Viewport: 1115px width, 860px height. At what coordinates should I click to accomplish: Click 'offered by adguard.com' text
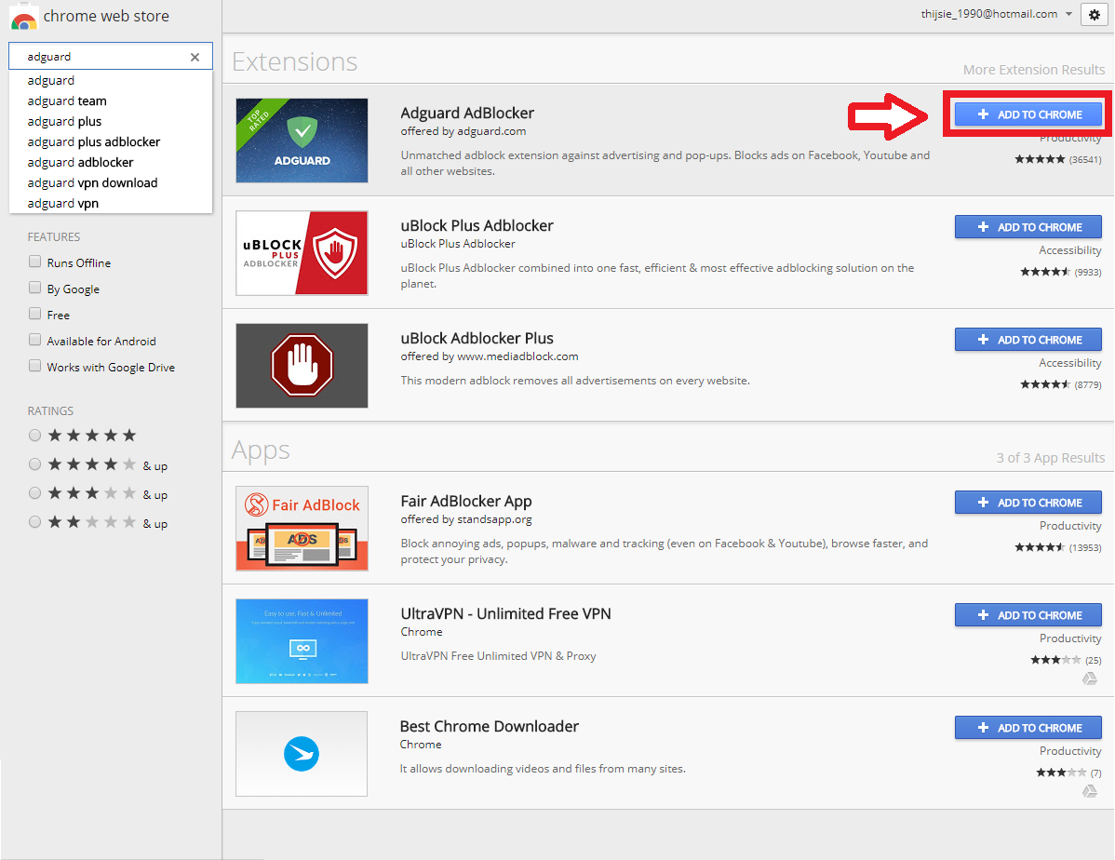coord(463,131)
